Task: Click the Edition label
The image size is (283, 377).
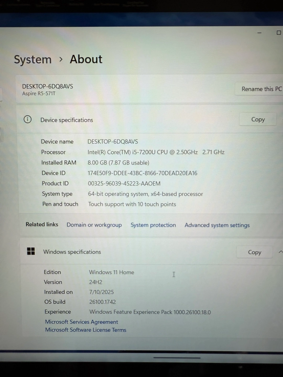Action: point(52,272)
